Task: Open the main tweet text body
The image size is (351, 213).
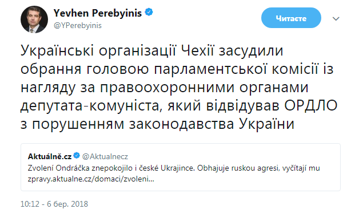Action: pos(179,87)
